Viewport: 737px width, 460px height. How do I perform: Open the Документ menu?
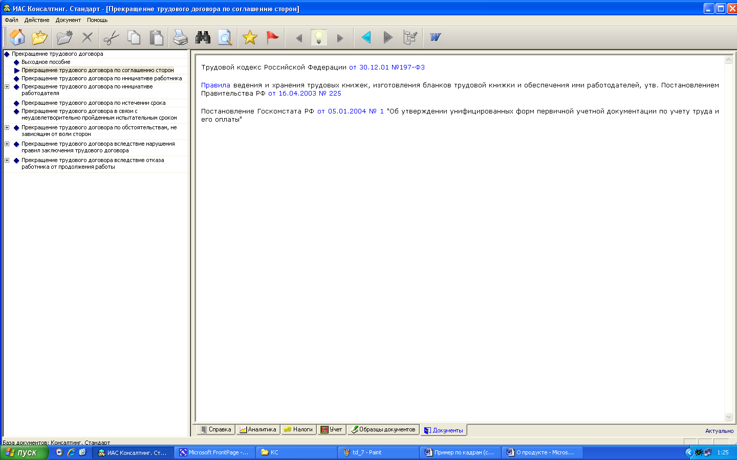click(x=68, y=20)
